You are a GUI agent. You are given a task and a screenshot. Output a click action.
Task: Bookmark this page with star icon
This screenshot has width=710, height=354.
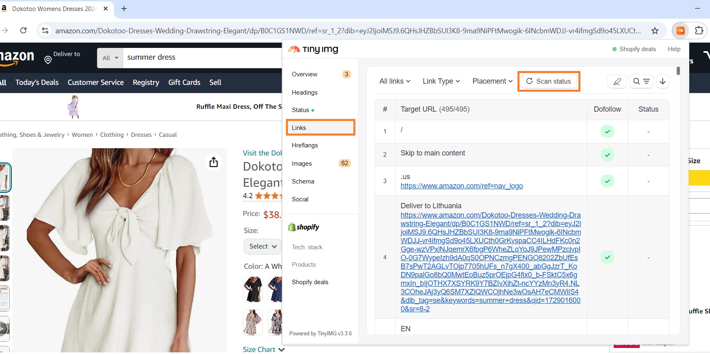(x=655, y=31)
